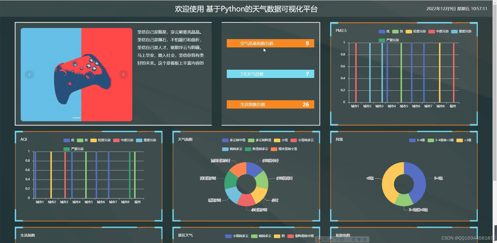The image size is (497, 243).
Task: Hide the 小雪 legend in the 天气指数 chart
Action: point(281,140)
